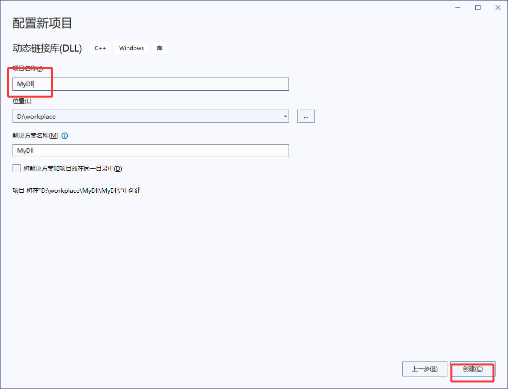Click the Windows tag
This screenshot has width=508, height=389.
click(131, 48)
